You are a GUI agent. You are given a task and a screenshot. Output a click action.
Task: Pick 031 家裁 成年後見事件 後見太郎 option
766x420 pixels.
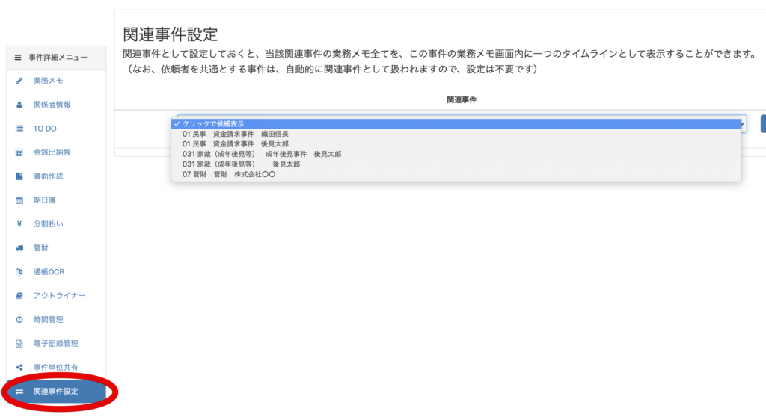261,154
